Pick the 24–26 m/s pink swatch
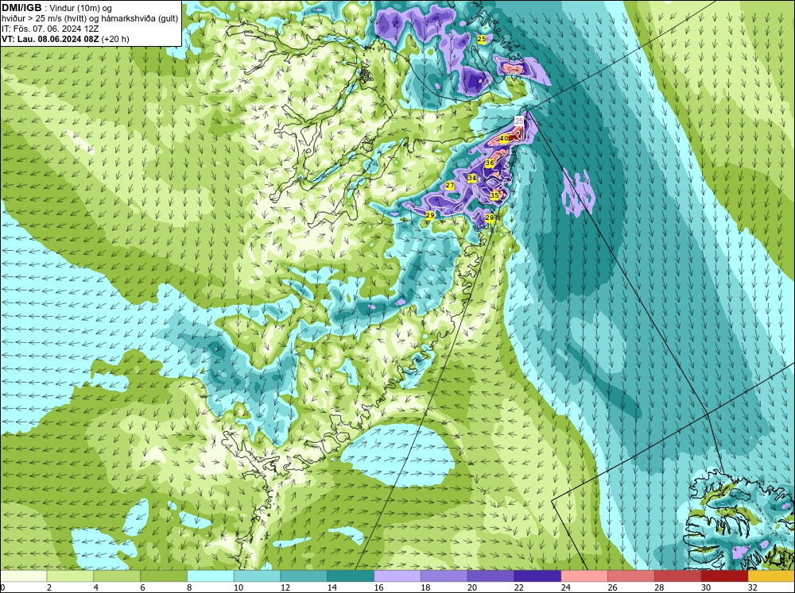This screenshot has height=593, width=795. point(584,576)
